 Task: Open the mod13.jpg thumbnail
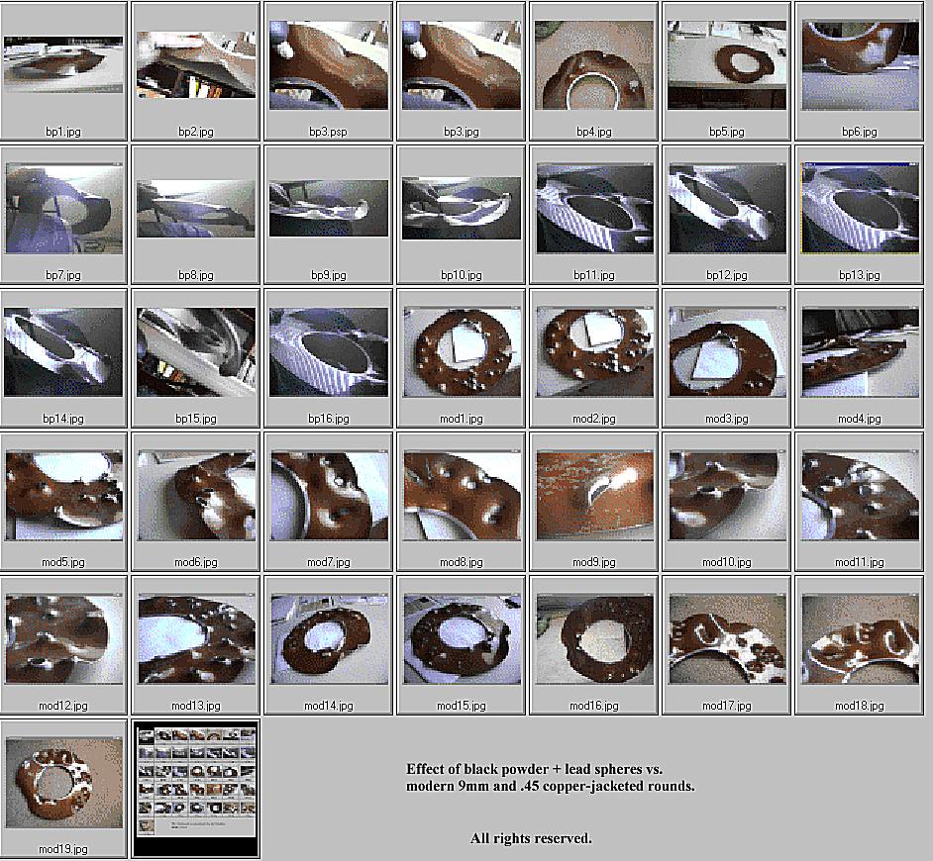coord(196,639)
